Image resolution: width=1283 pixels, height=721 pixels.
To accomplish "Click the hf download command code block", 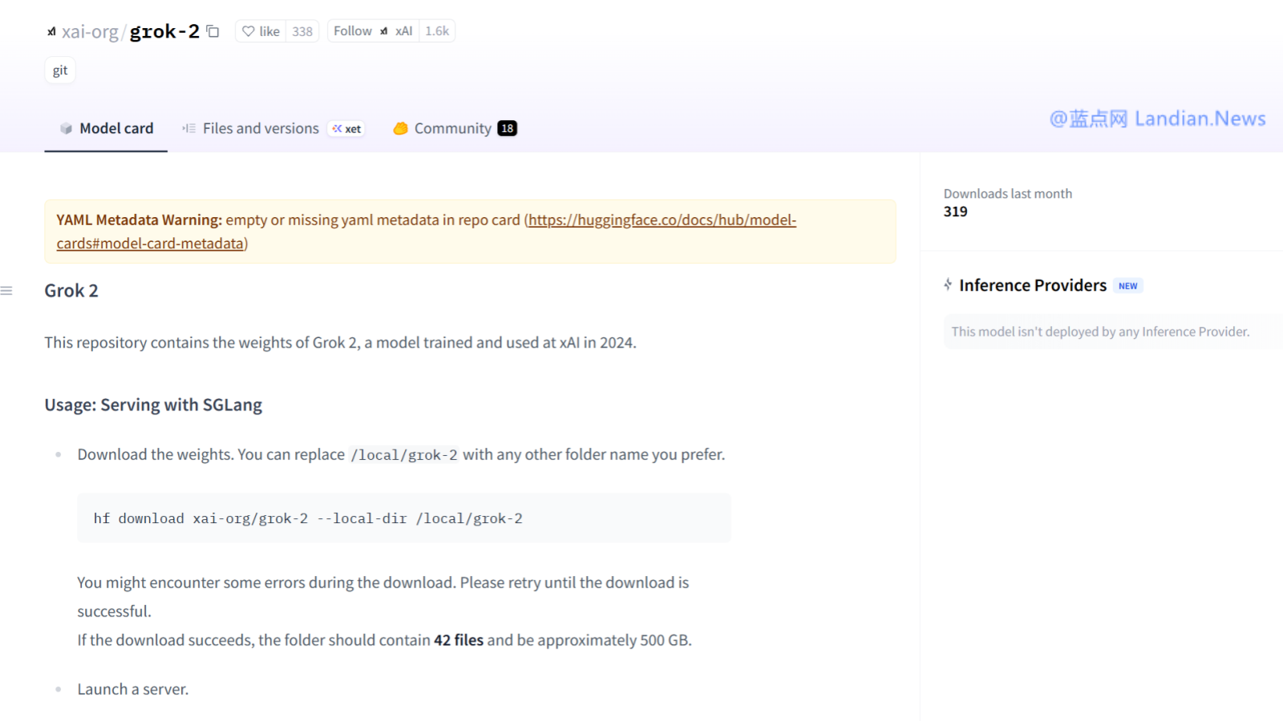I will tap(403, 518).
